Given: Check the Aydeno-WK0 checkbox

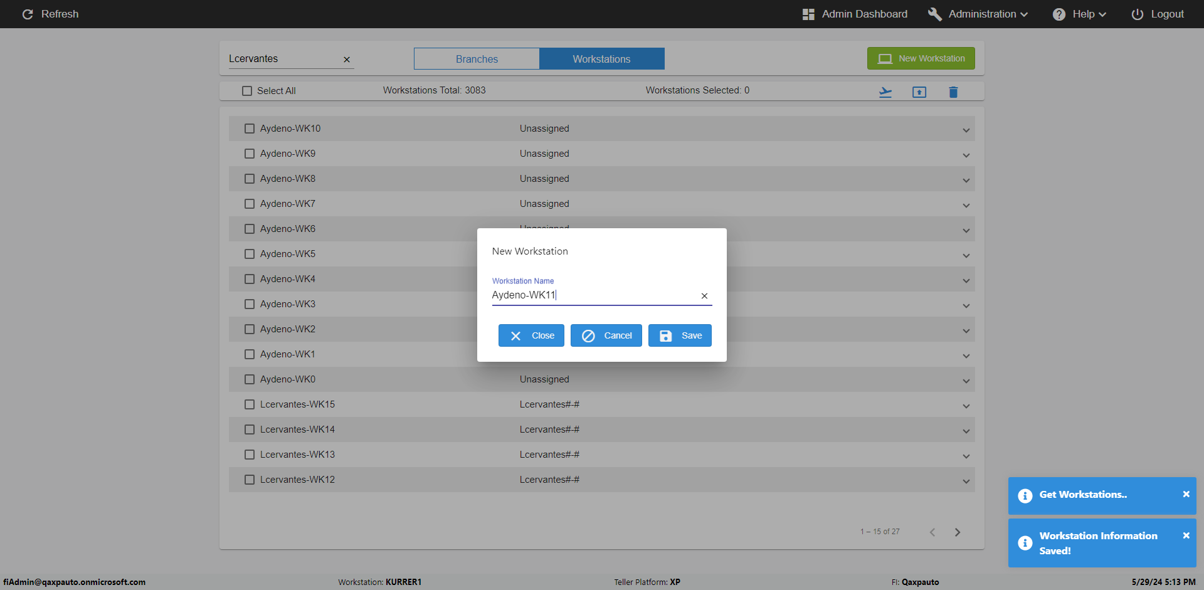Looking at the screenshot, I should pos(250,379).
